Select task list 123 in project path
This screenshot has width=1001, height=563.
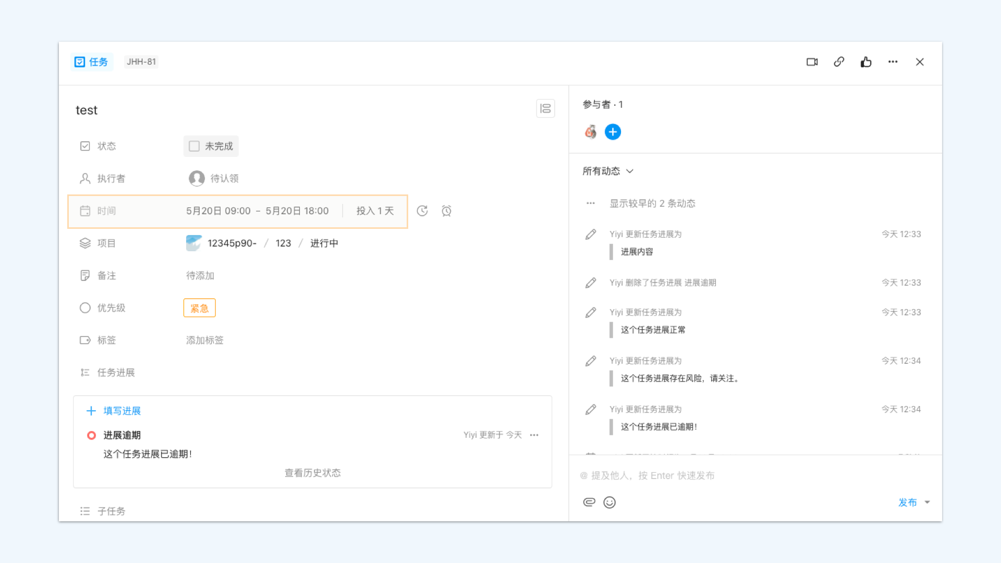coord(283,243)
